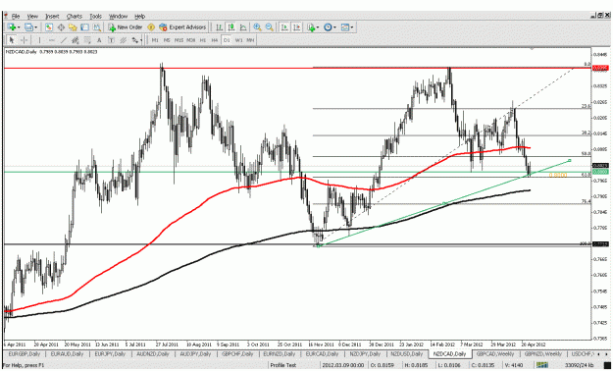This screenshot has width=613, height=371.
Task: Open the File menu
Action: [x=16, y=17]
